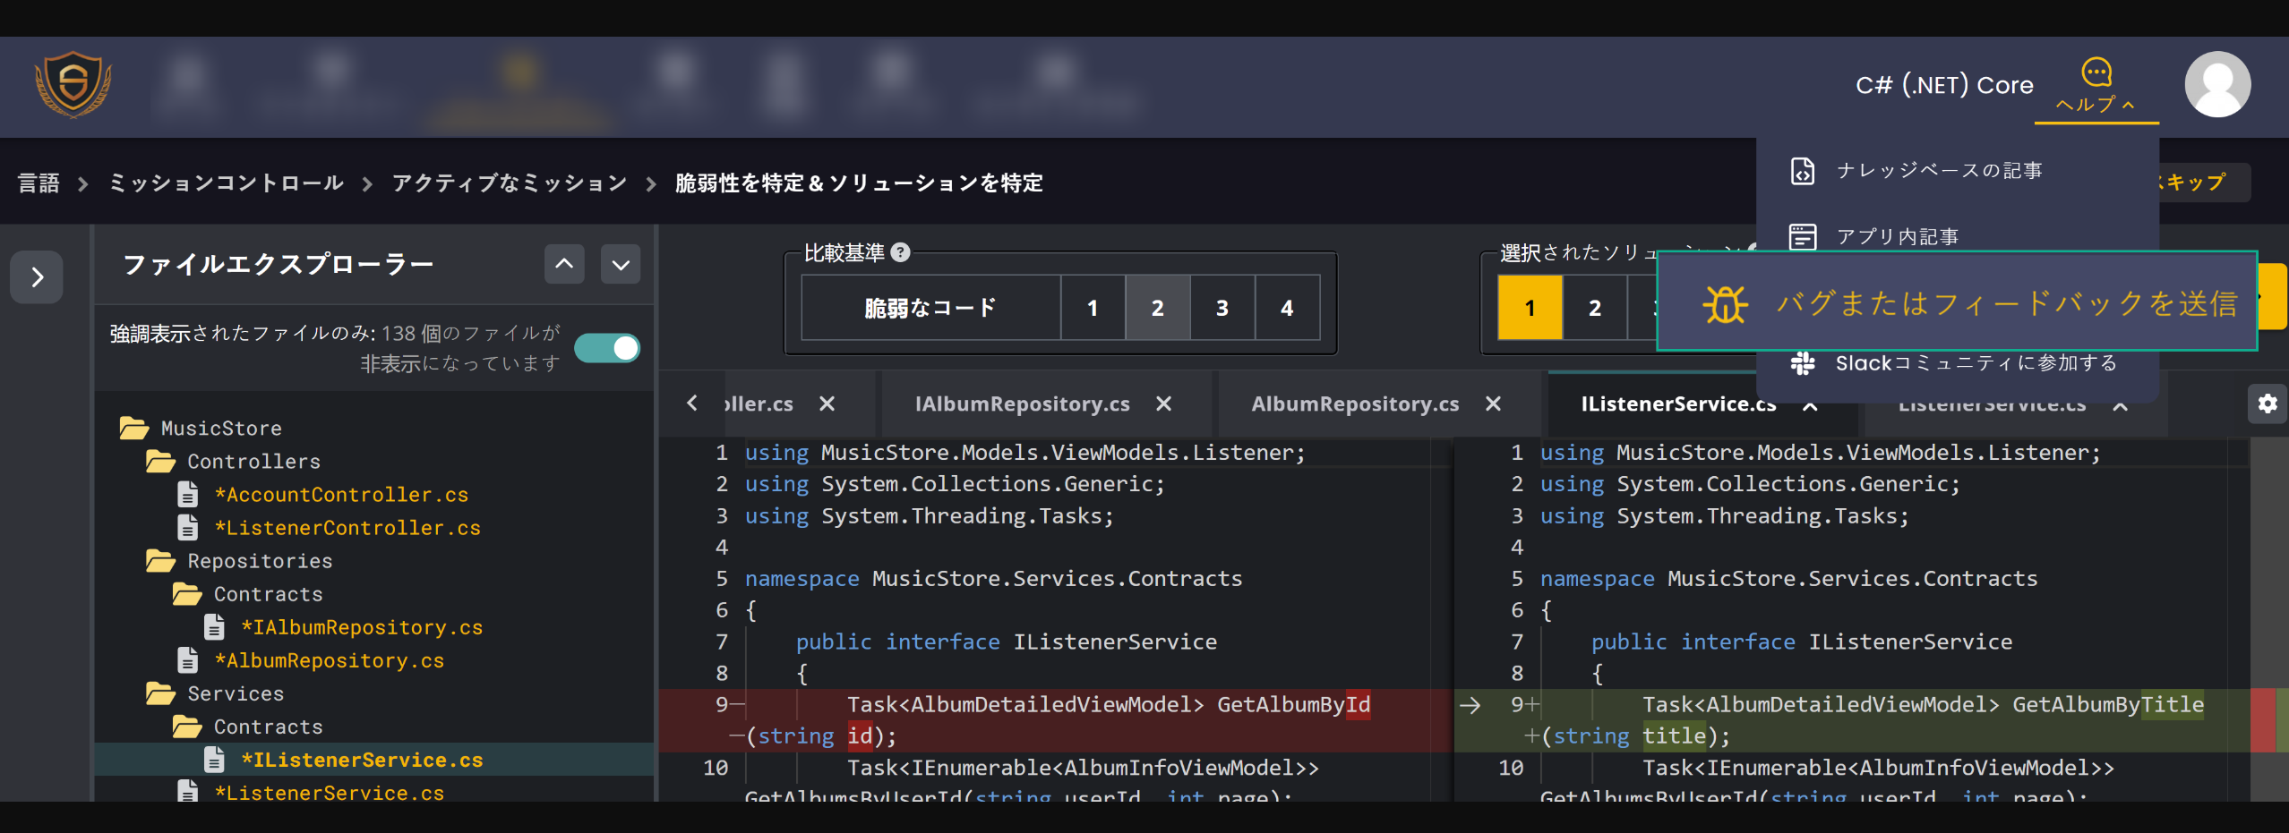Select comparison baseline 1

point(1093,308)
